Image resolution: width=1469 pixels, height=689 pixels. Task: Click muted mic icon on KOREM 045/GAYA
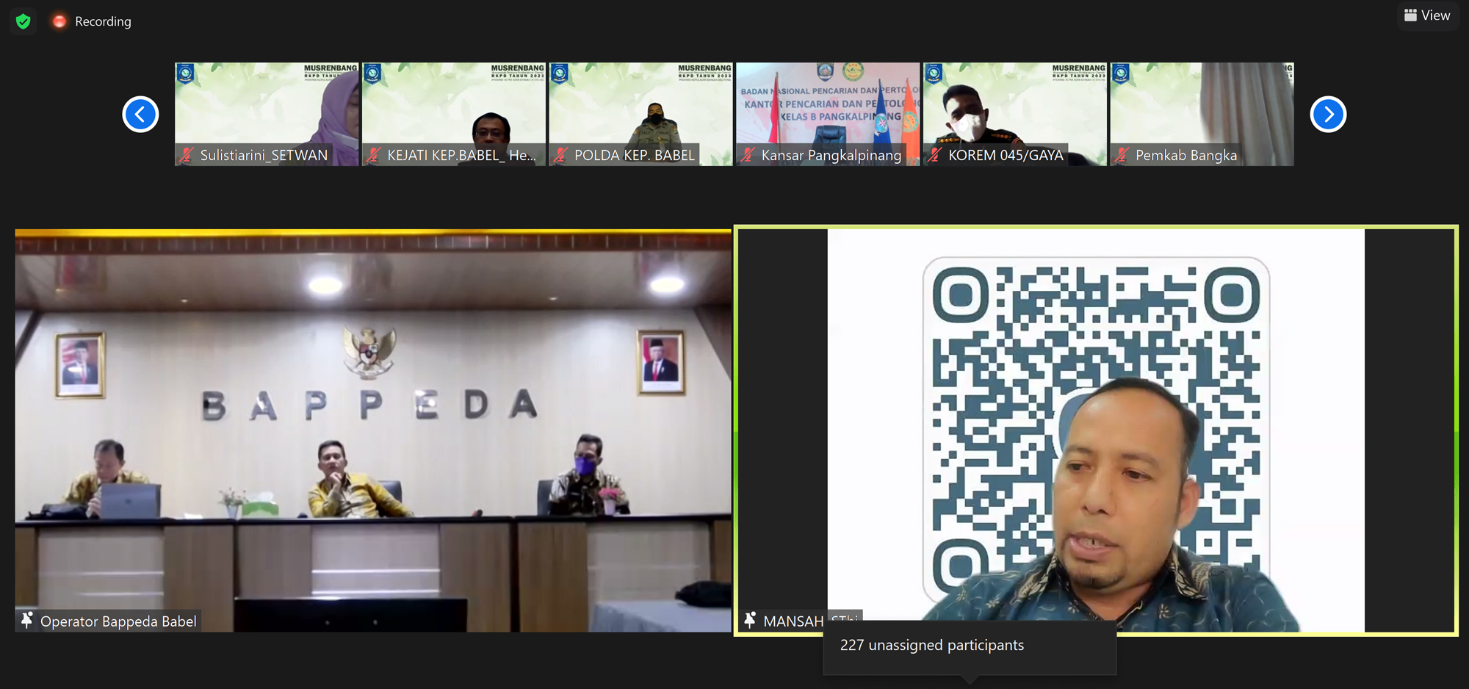click(935, 155)
